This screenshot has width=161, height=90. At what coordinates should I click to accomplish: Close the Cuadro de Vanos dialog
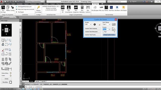click(x=116, y=19)
